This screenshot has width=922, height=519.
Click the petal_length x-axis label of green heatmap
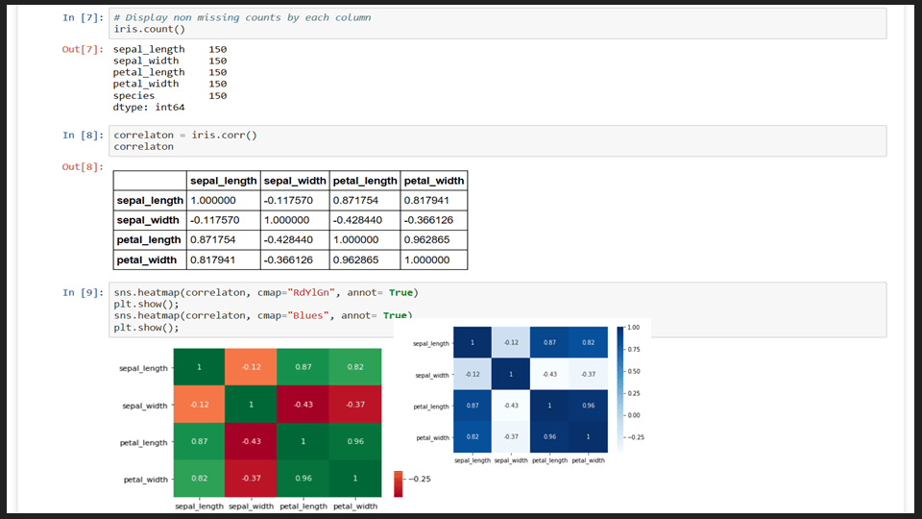303,507
